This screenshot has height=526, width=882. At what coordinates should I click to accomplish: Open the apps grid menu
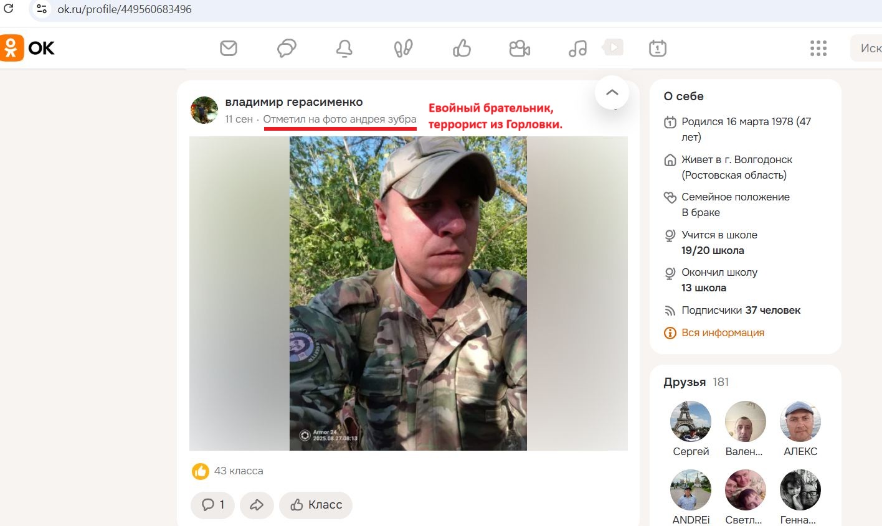pos(818,48)
